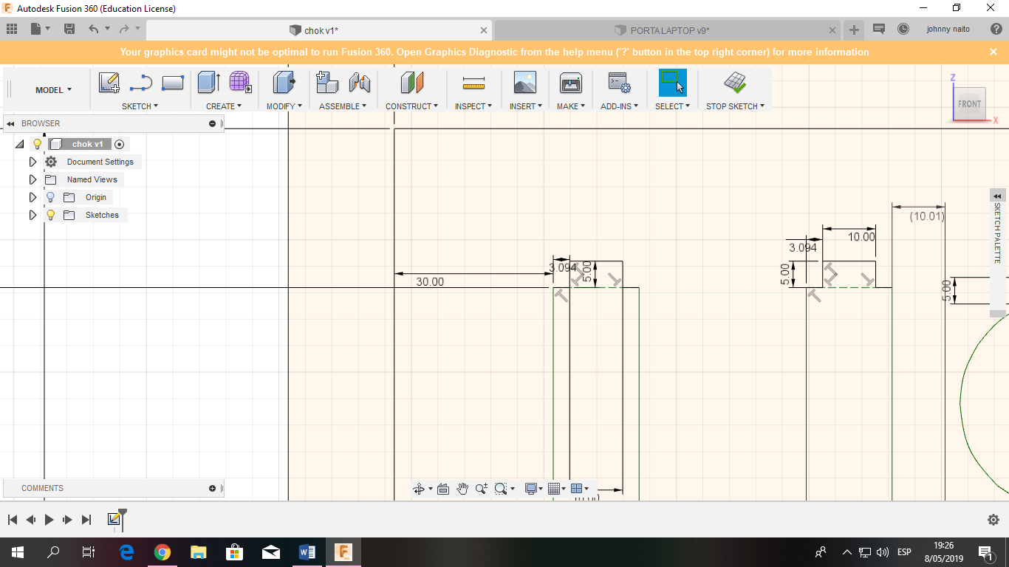Click the Insert Decal icon

(x=524, y=82)
